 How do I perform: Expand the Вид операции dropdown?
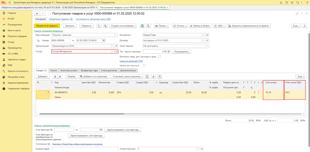pos(116,35)
